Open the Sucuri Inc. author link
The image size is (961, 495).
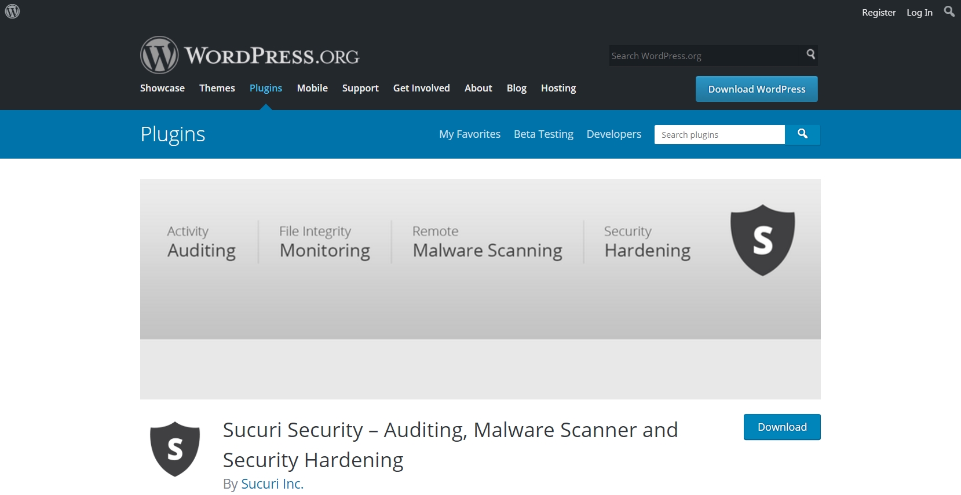272,484
